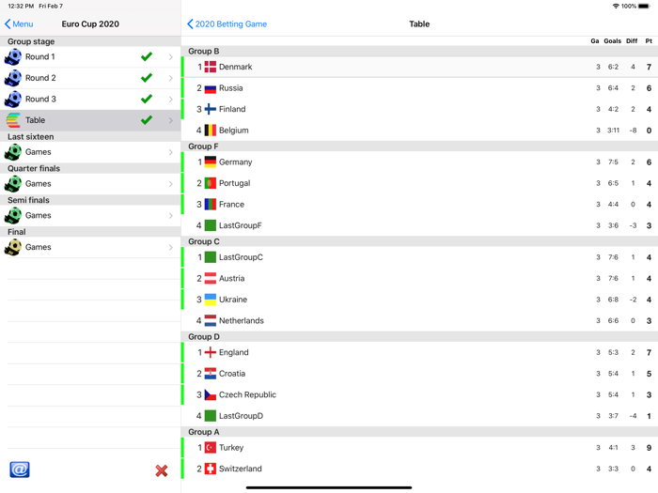Select the Table menu label
This screenshot has width=658, height=493.
point(35,120)
